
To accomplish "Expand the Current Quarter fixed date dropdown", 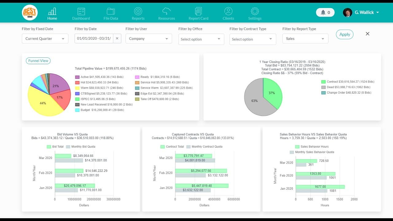I will [45, 39].
